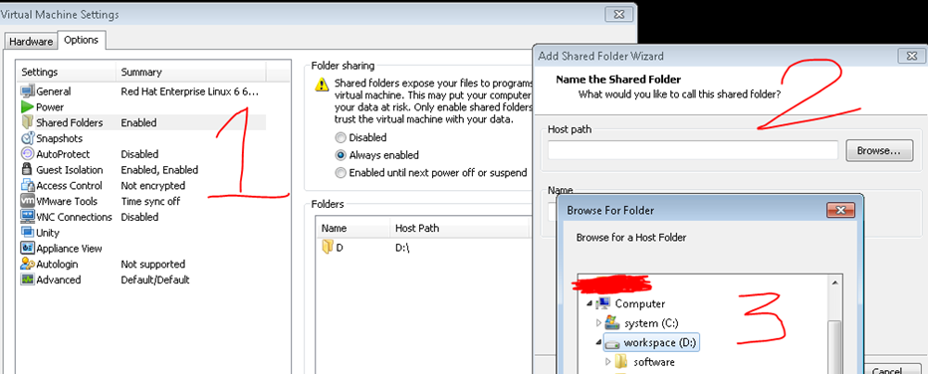928x374 pixels.
Task: Click the Unity icon
Action: (28, 233)
